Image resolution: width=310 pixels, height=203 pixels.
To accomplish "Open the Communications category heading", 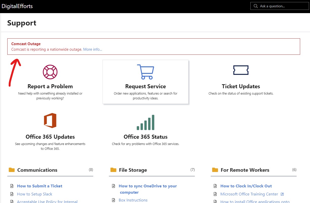I will [37, 170].
